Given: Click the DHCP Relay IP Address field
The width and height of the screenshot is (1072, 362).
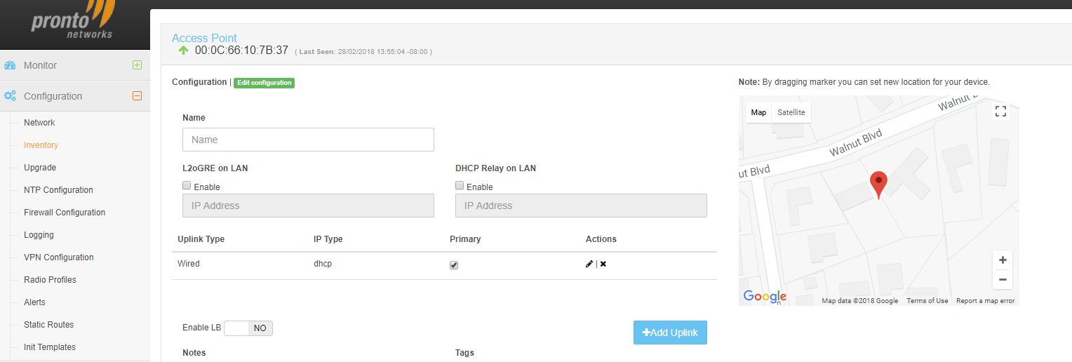Looking at the screenshot, I should point(581,206).
